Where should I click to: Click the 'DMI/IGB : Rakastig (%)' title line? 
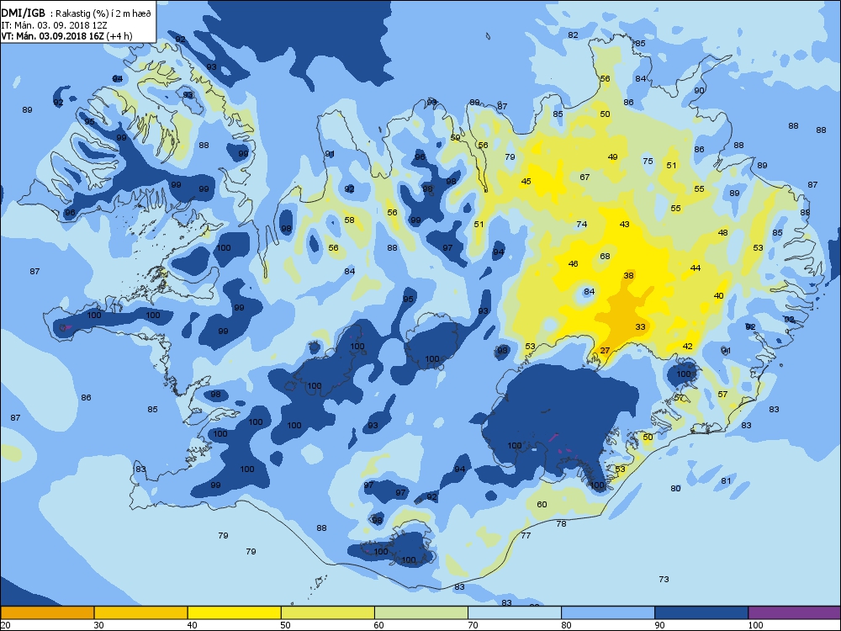pyautogui.click(x=77, y=14)
